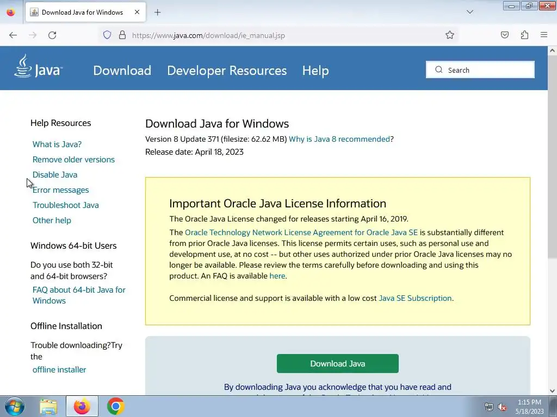The width and height of the screenshot is (557, 417).
Task: Open Developer Resources in the header
Action: click(x=227, y=71)
